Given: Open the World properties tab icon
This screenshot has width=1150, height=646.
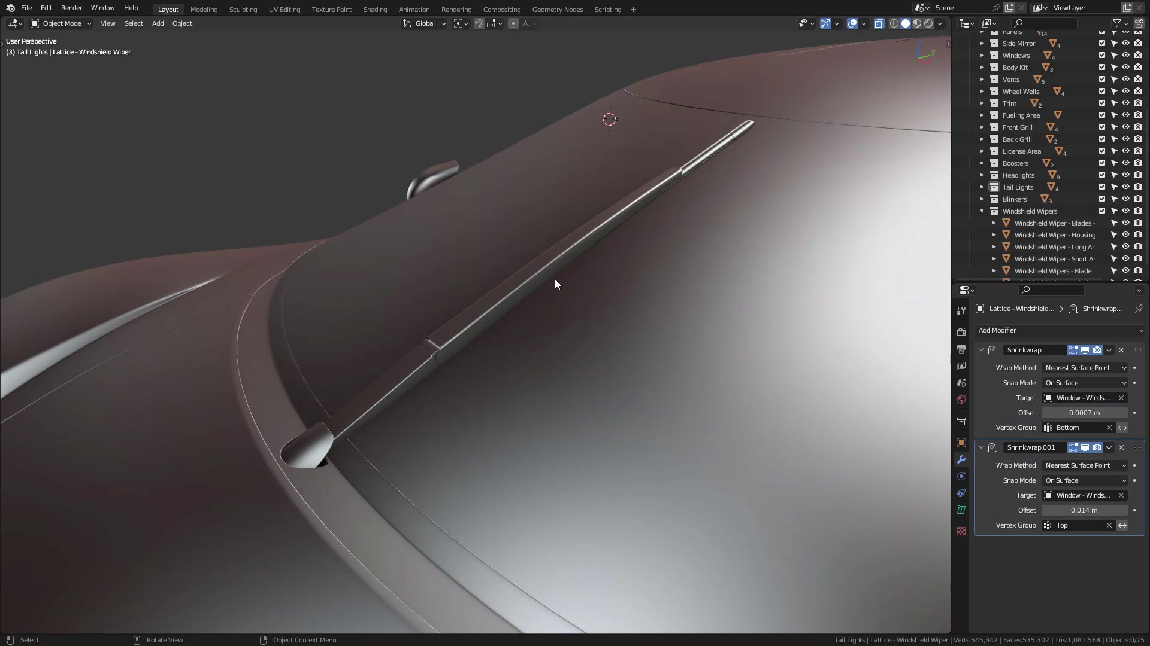Looking at the screenshot, I should point(961,400).
